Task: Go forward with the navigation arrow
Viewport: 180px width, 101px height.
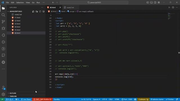Action: click(57, 3)
